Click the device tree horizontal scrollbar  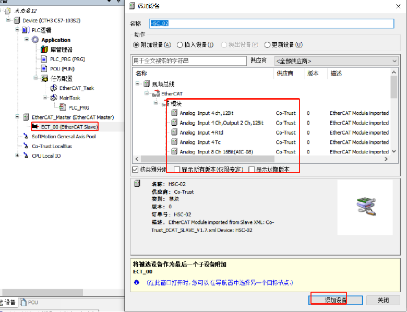[x=43, y=292]
